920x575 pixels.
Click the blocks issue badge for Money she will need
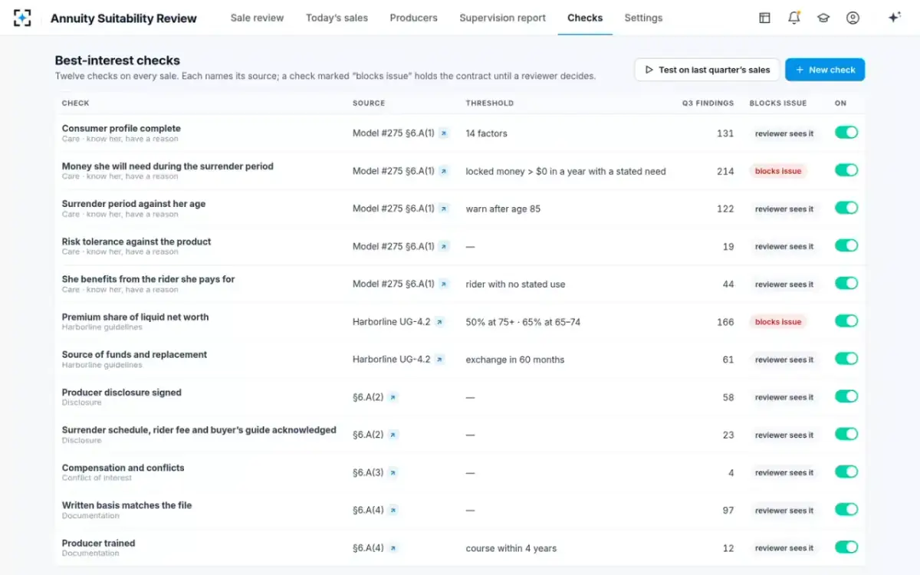[777, 171]
